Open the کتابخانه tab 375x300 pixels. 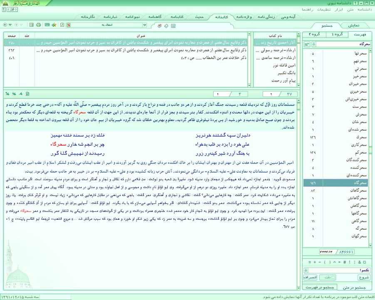coord(221,17)
